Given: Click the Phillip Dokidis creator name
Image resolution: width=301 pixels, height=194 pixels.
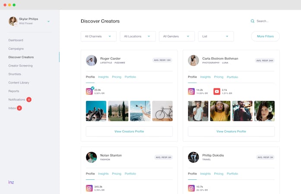Looking at the screenshot, I should point(213,155).
